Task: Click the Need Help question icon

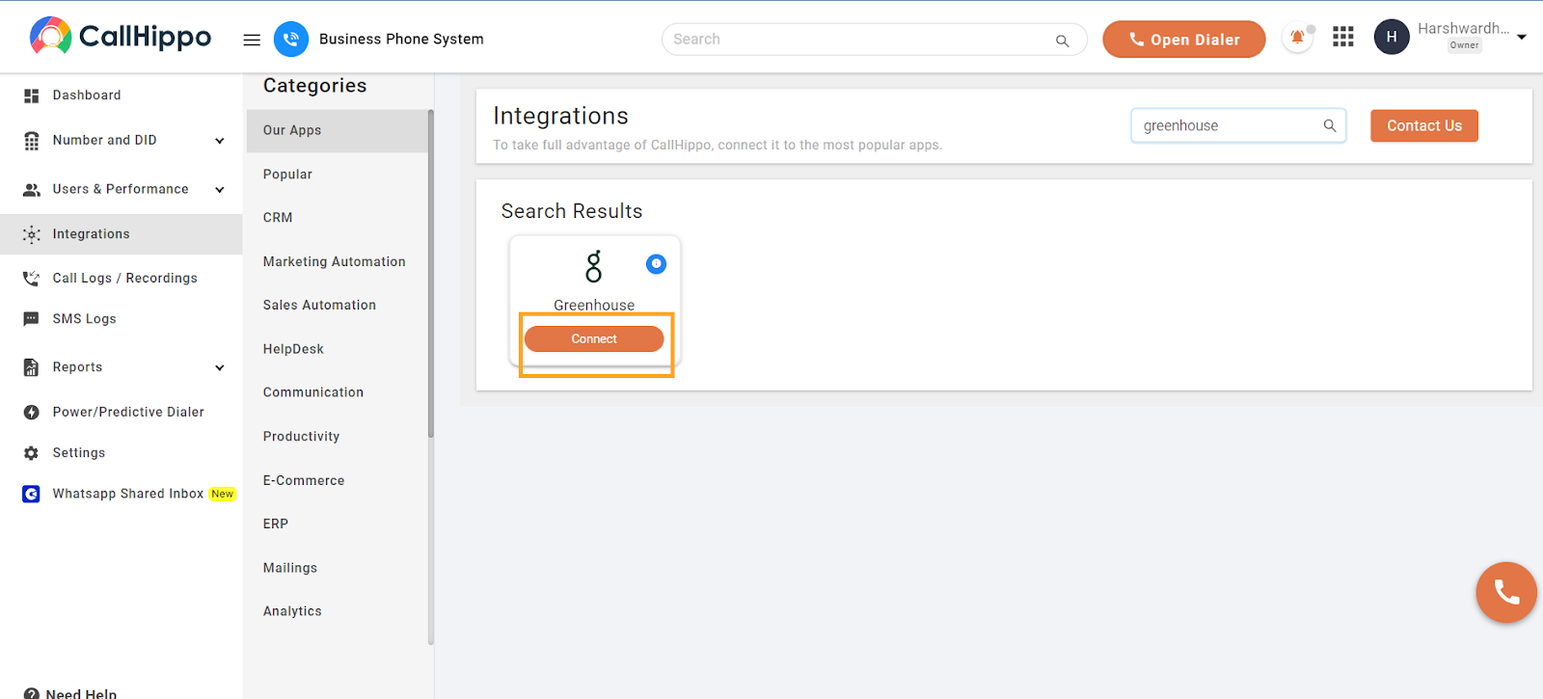Action: [x=31, y=693]
